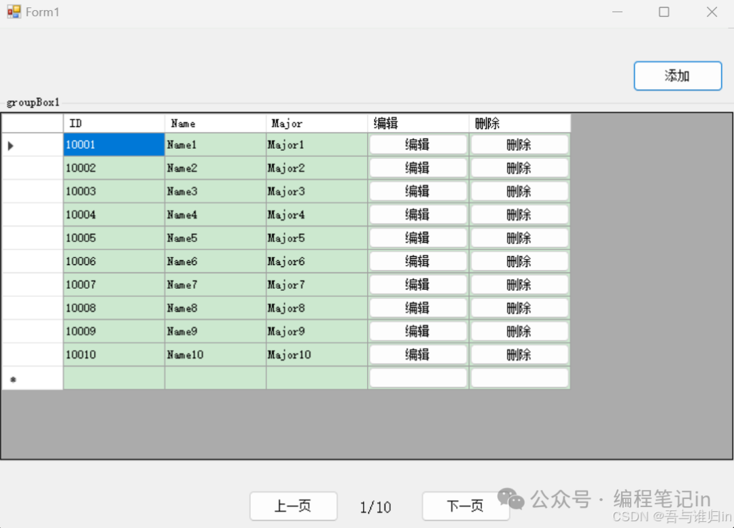Select the Name column header

[215, 124]
